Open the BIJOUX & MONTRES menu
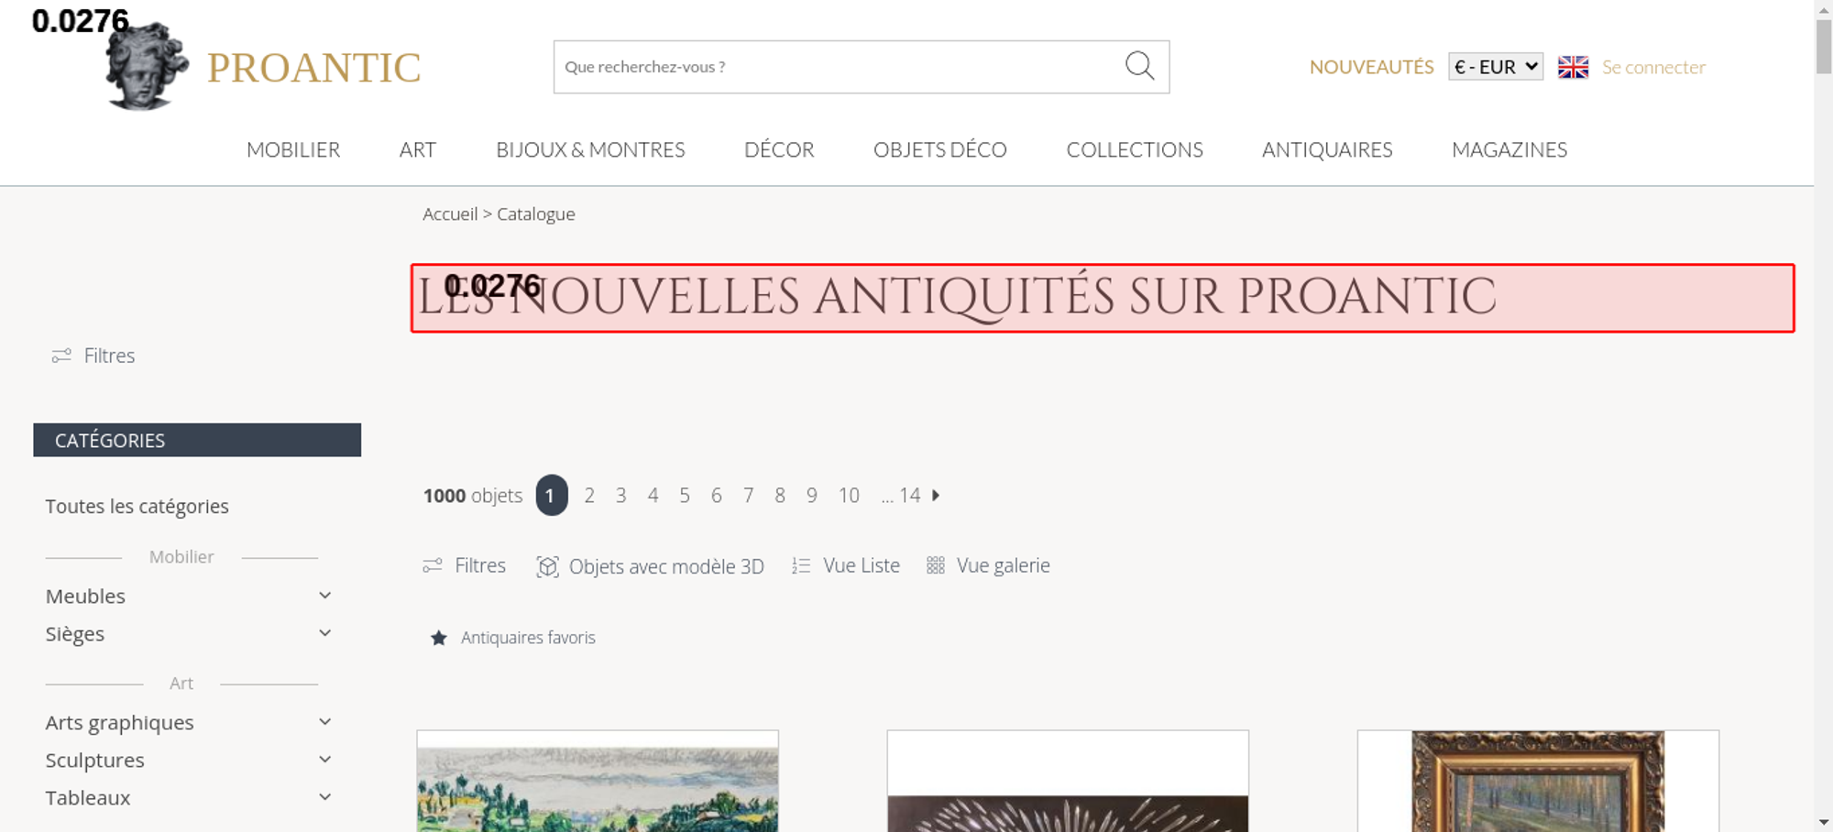The image size is (1833, 832). [590, 149]
